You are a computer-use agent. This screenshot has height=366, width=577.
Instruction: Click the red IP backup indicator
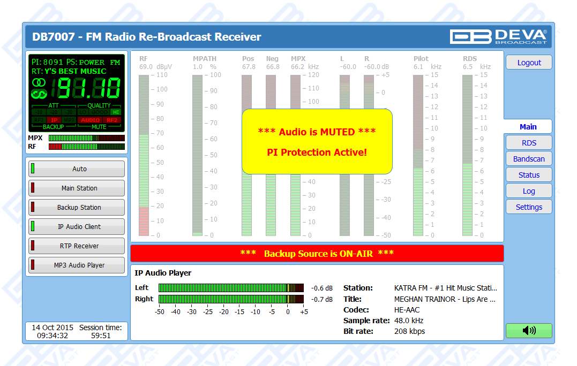point(54,120)
